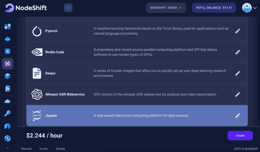This screenshot has height=152, width=260.
Task: Open the X.com footer link
Action: 44,149
